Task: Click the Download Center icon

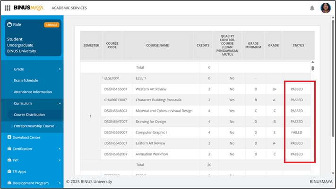Action: tap(9, 137)
